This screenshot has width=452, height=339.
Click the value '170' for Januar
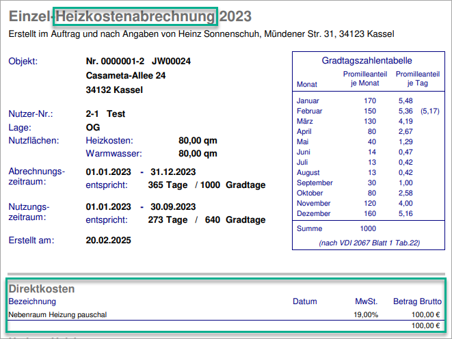tap(370, 100)
